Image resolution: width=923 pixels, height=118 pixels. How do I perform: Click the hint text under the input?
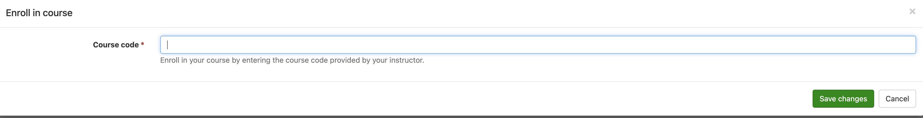[x=292, y=60]
